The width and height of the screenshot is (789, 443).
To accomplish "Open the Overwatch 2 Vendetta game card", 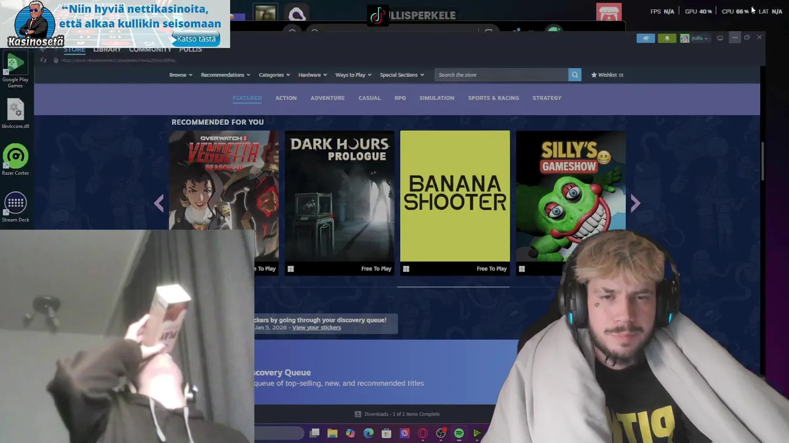I will pos(224,196).
